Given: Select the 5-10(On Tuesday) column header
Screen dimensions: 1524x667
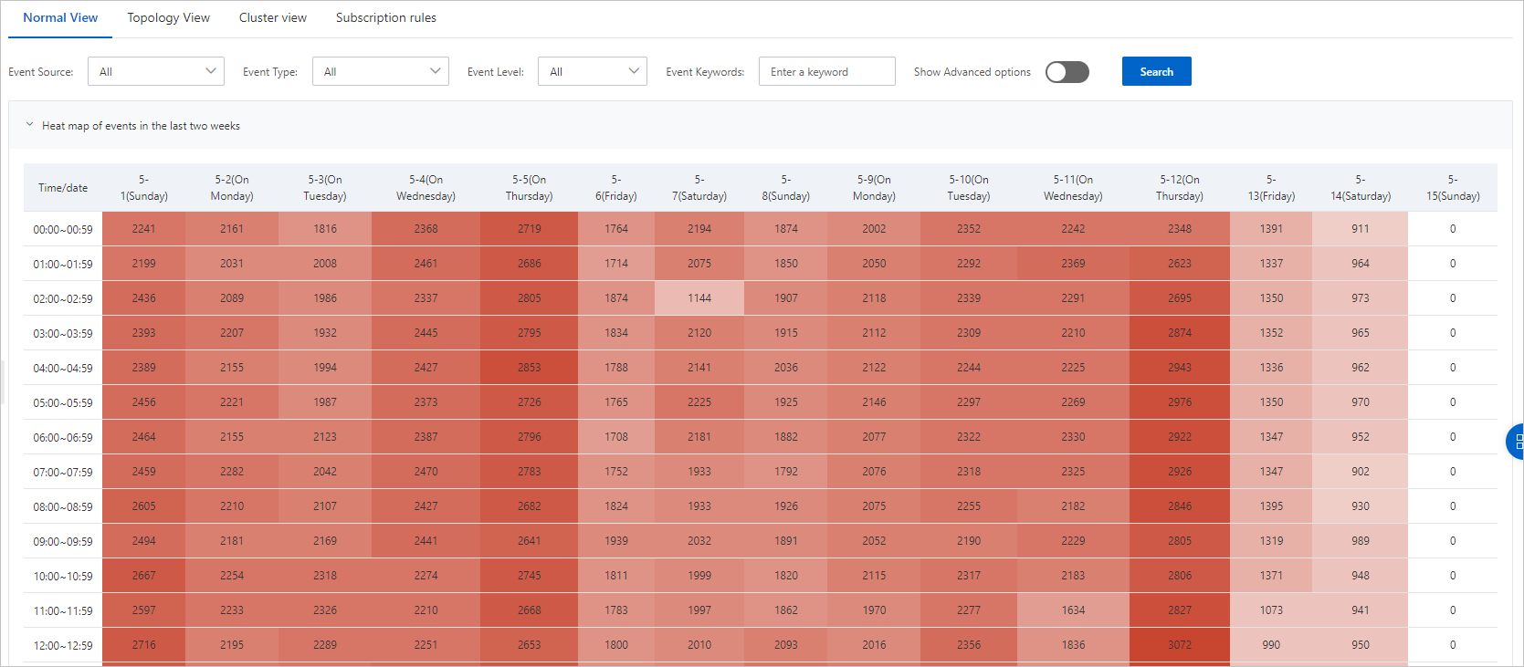Looking at the screenshot, I should pos(969,188).
